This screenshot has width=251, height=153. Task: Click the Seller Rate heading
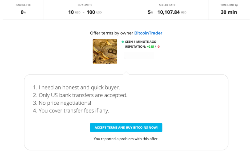167,5
